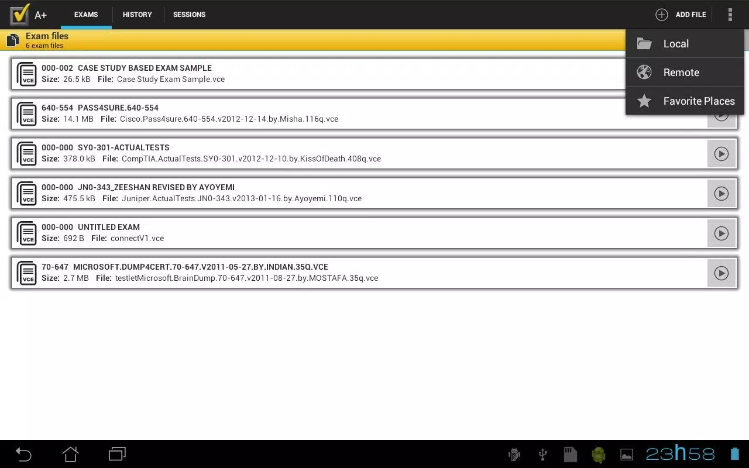Tap the SD card notification icon
Image resolution: width=749 pixels, height=468 pixels.
(x=570, y=454)
